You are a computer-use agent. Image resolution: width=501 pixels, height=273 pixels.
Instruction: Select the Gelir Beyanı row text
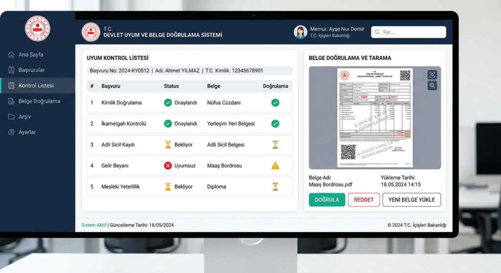114,166
